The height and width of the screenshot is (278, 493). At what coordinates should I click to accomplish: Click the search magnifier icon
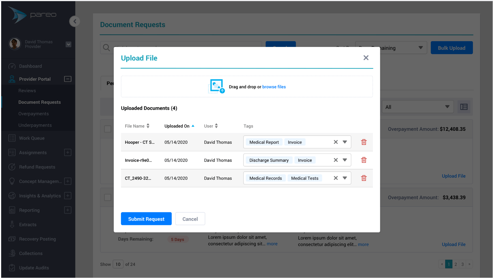(106, 48)
